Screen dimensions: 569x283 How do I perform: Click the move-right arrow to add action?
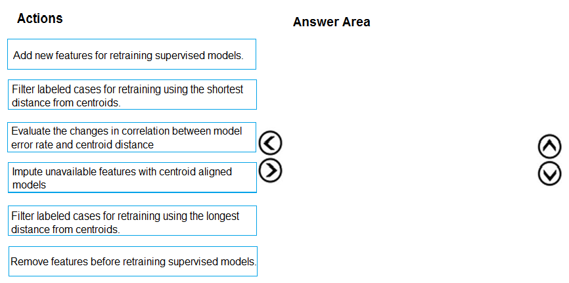point(271,171)
